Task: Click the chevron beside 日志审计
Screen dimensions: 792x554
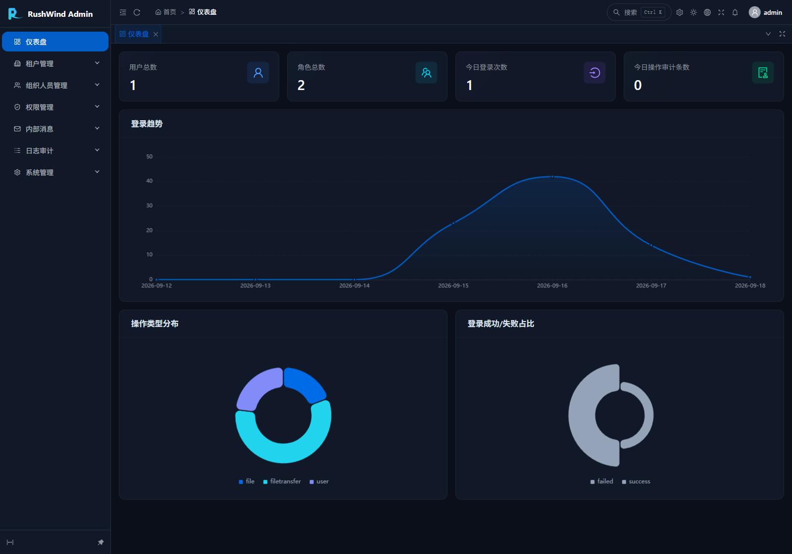Action: click(97, 150)
